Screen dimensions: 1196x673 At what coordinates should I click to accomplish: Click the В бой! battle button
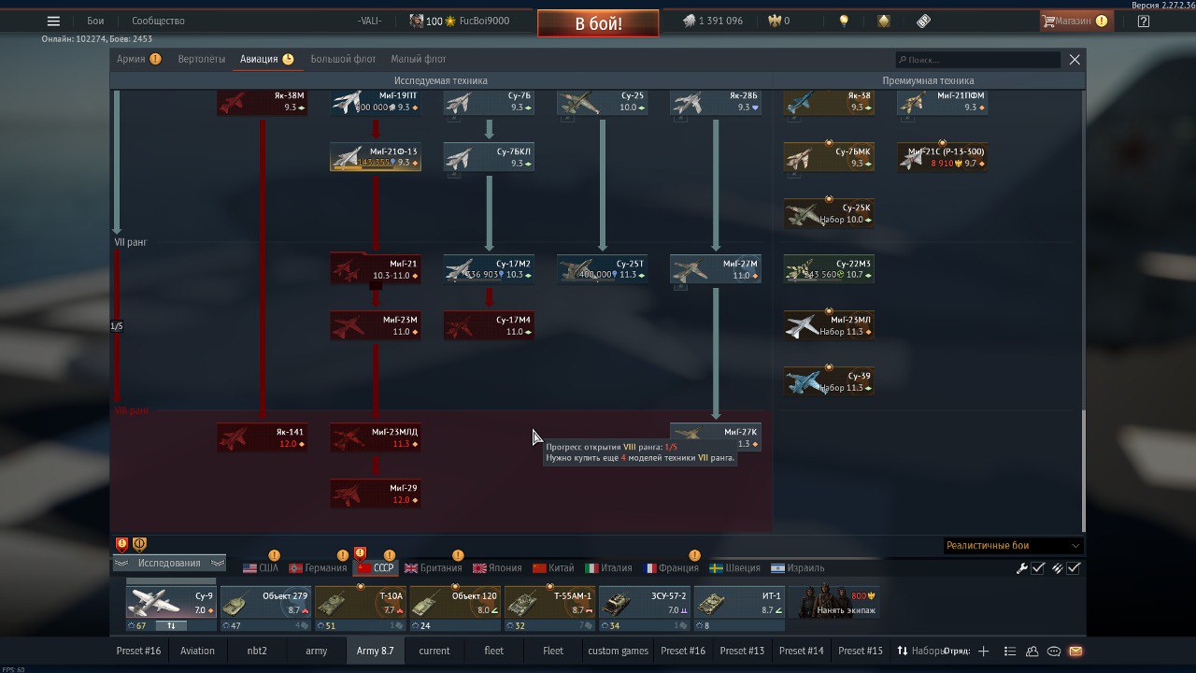pyautogui.click(x=598, y=23)
